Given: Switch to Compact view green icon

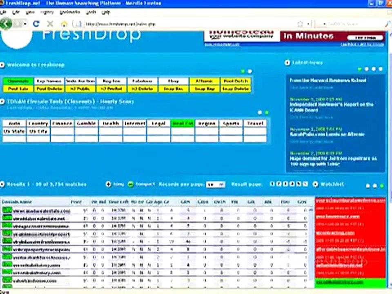Looking at the screenshot, I should coord(131,184).
